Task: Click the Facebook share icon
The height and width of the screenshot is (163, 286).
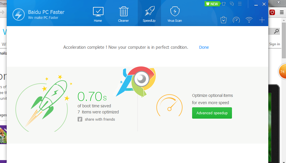Action: pos(80,119)
